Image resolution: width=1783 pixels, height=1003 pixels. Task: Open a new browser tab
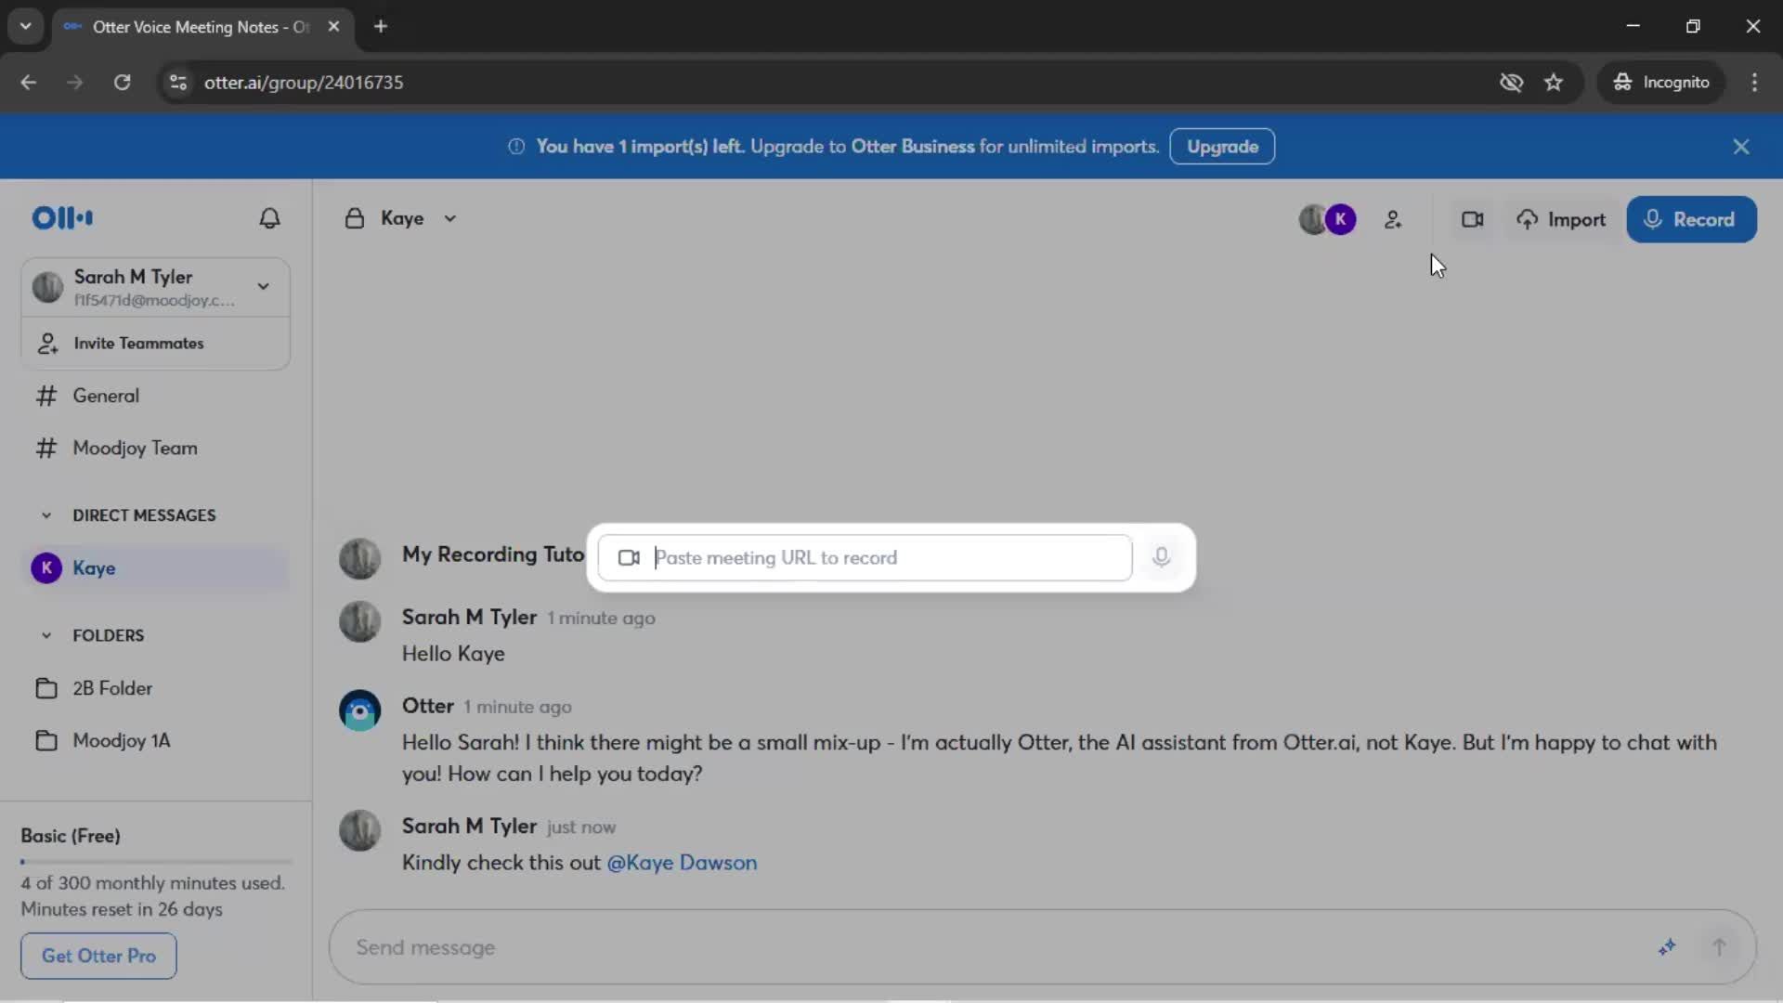pos(381,27)
